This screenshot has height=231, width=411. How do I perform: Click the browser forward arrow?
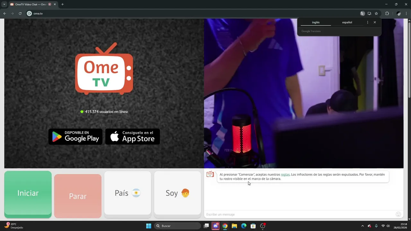(12, 13)
